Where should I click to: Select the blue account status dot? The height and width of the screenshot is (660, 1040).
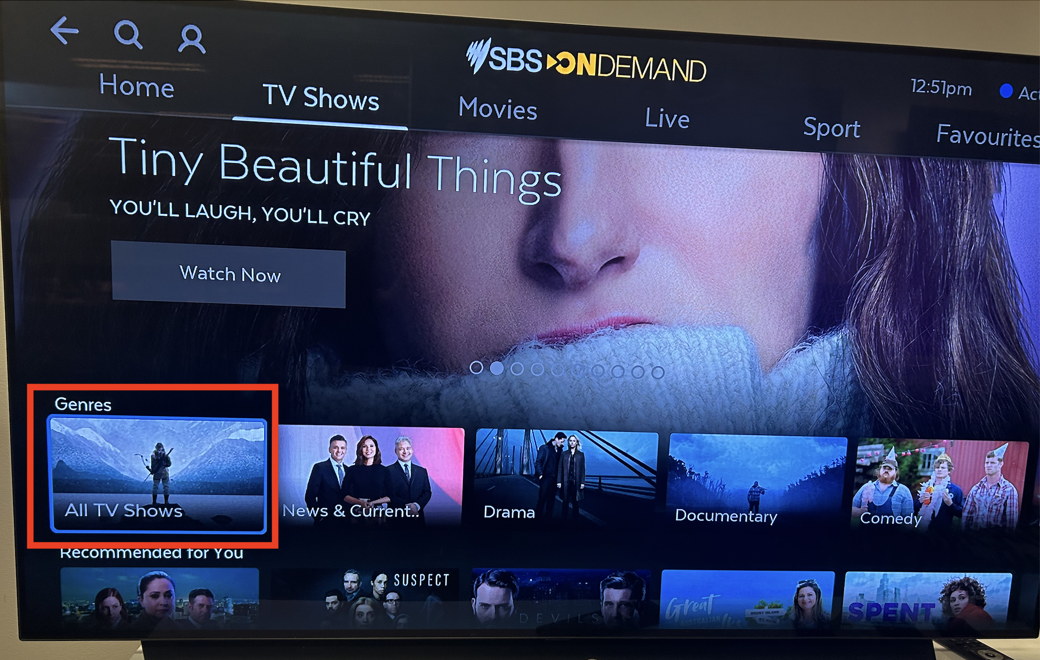click(x=1006, y=91)
